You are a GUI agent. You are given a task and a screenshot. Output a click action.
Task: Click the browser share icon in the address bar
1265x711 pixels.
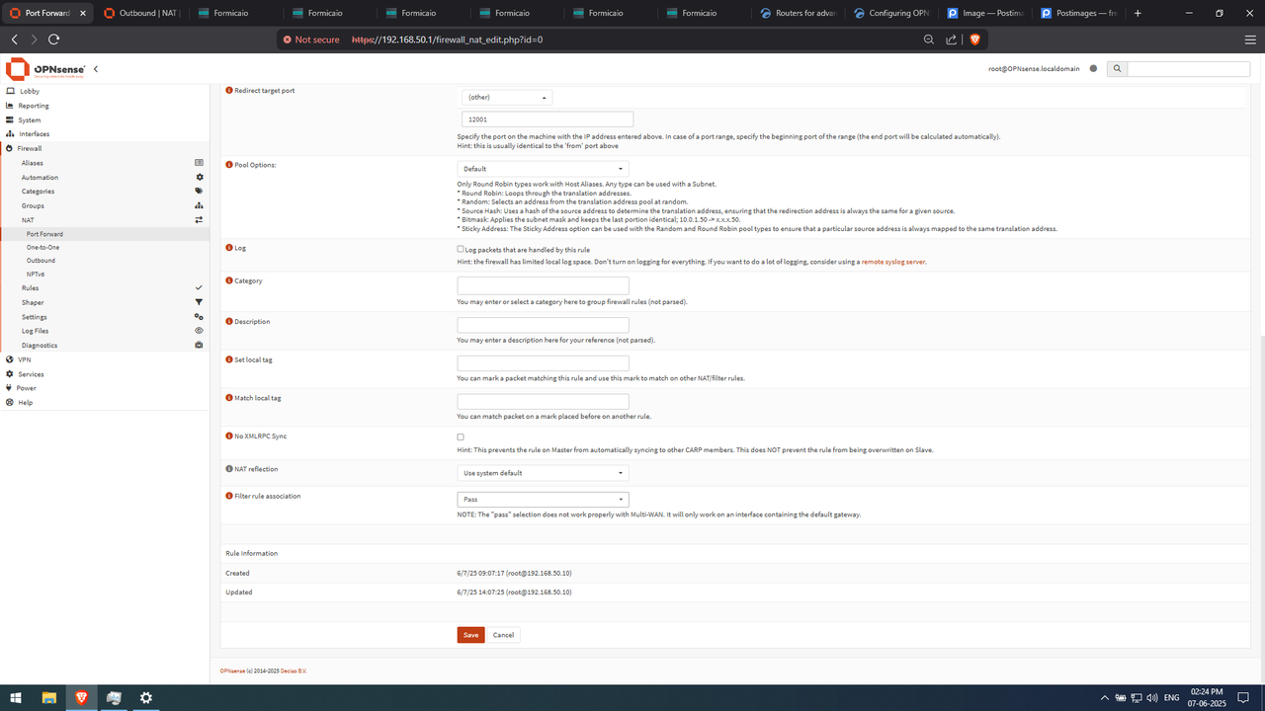click(x=951, y=39)
